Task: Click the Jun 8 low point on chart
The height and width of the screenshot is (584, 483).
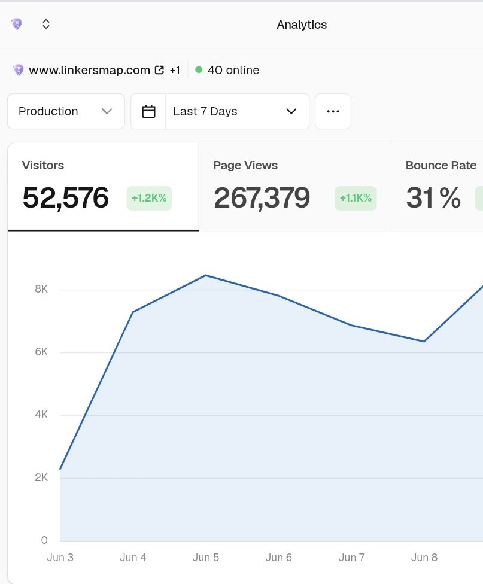Action: click(424, 341)
